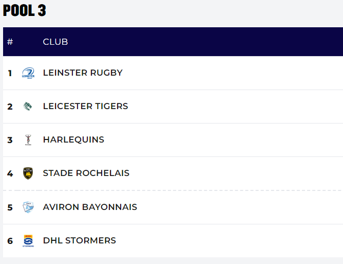
Task: Open the Aviron Bayonnais club link
Action: [90, 207]
